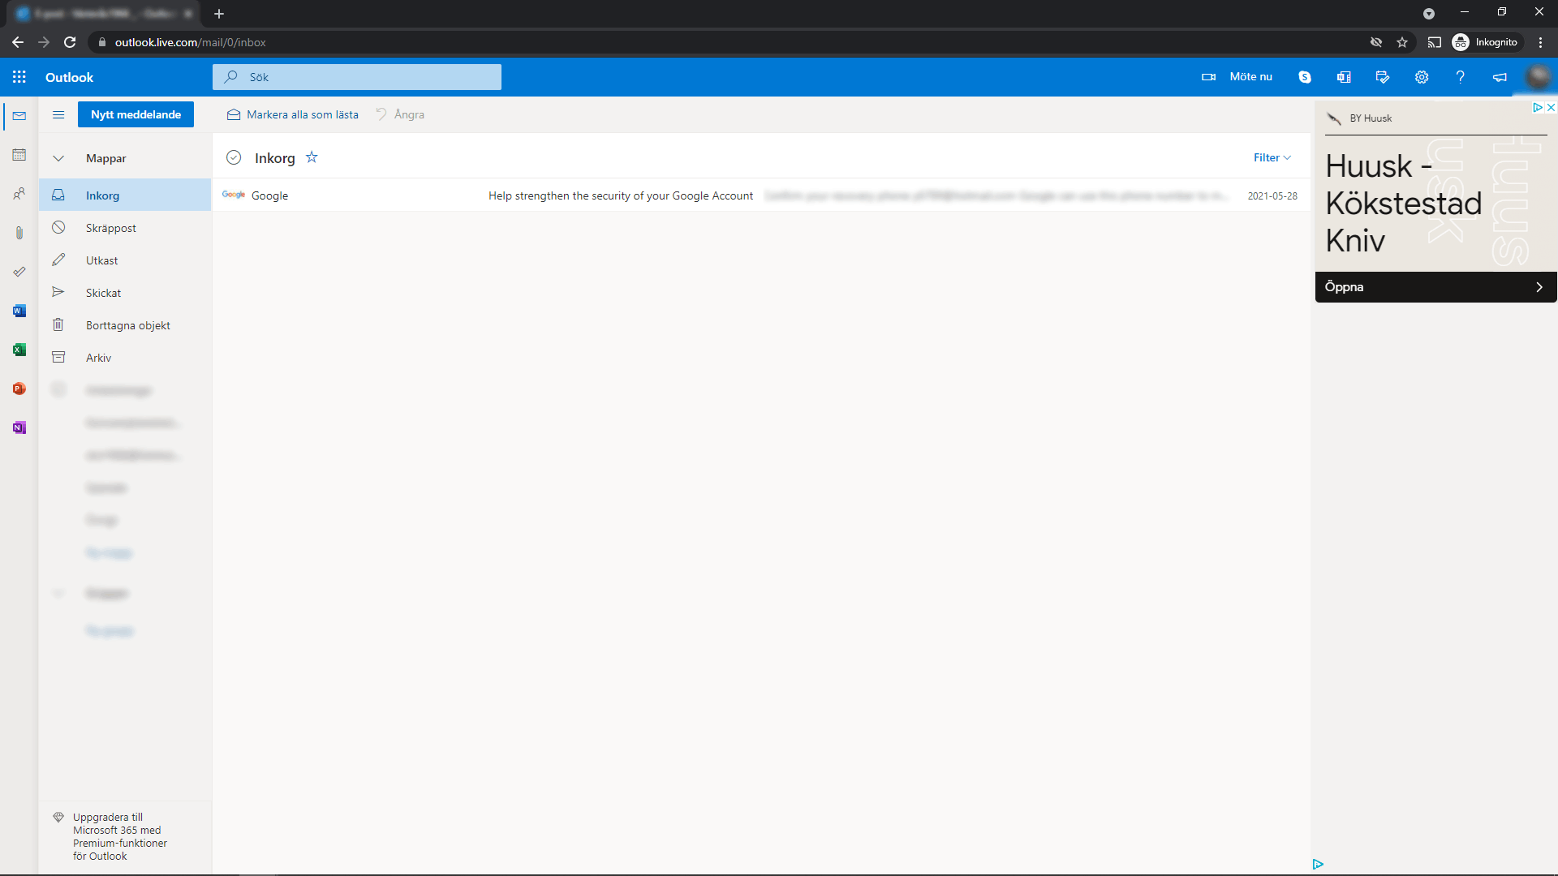Screen dimensions: 1558x876
Task: Select all messages using Inkorg circle check
Action: tap(234, 157)
